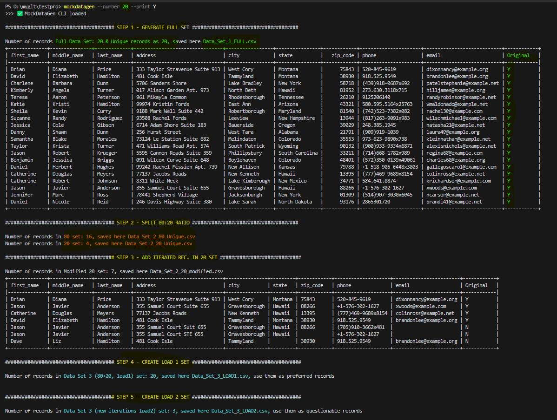Click the 'STEP 2 - SPLIT 80:20 RATIO' heading
This screenshot has height=420, width=557.
coord(153,223)
